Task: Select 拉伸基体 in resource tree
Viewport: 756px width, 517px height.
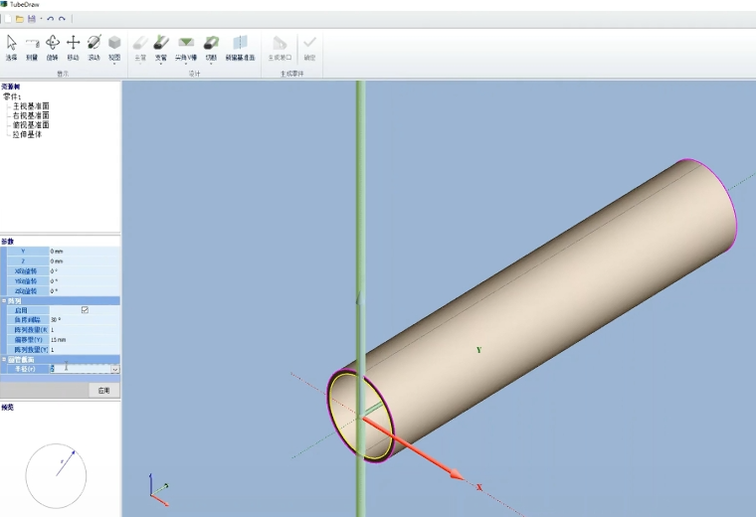Action: point(27,134)
